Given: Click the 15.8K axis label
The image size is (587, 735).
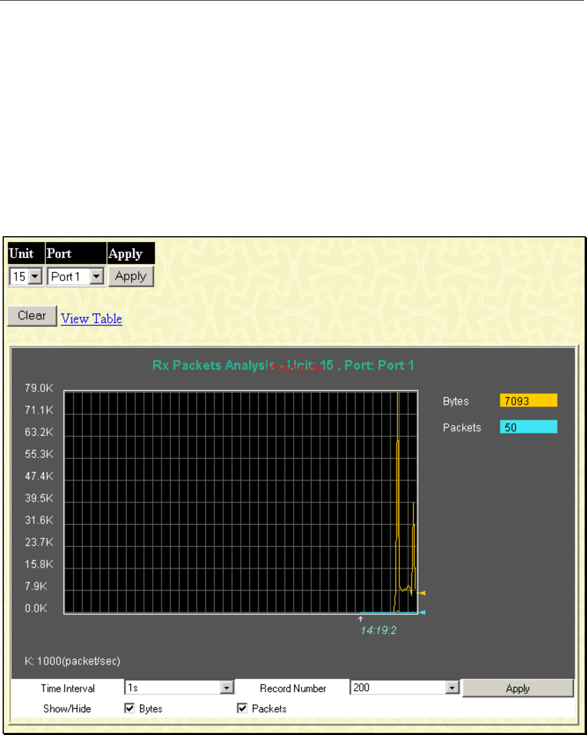Looking at the screenshot, I should pyautogui.click(x=39, y=564).
